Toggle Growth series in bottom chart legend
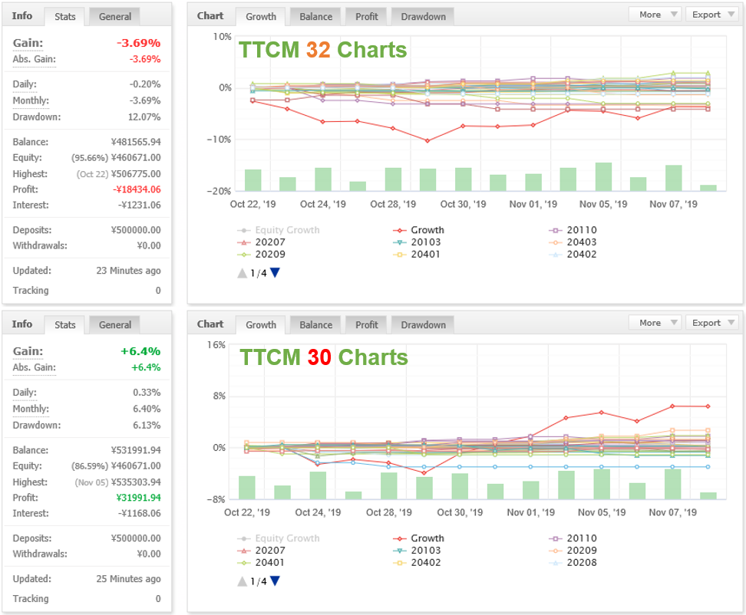Viewport: 746px width, 615px height. tap(419, 538)
